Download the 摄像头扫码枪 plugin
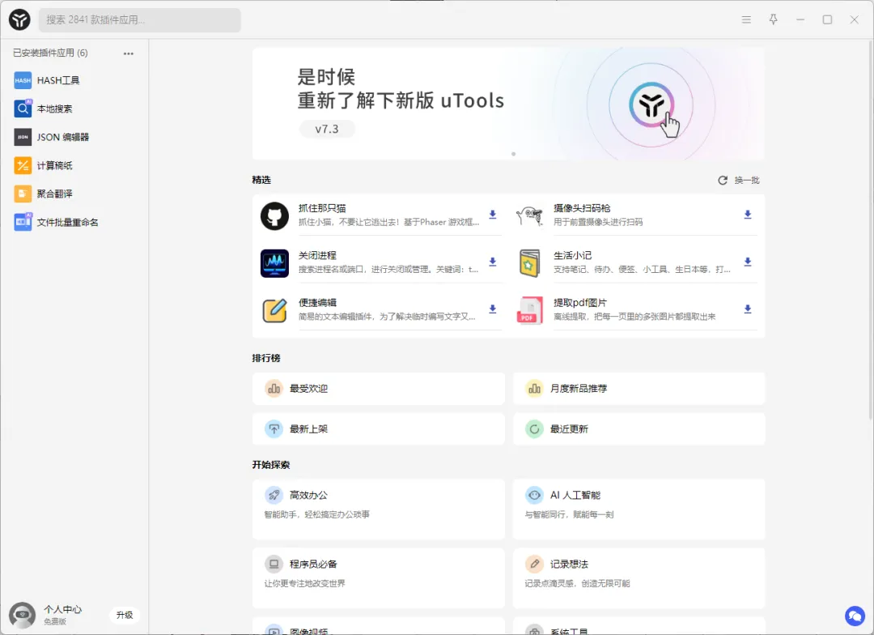The width and height of the screenshot is (874, 635). [x=748, y=215]
